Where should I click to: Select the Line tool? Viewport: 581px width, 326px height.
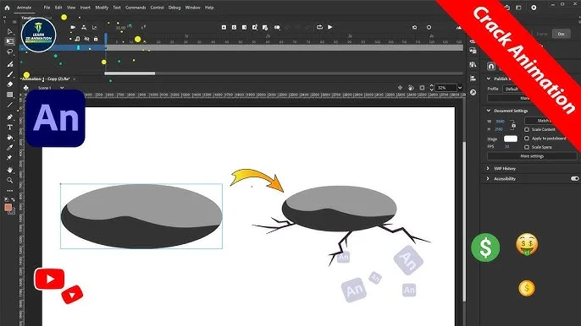point(10,105)
